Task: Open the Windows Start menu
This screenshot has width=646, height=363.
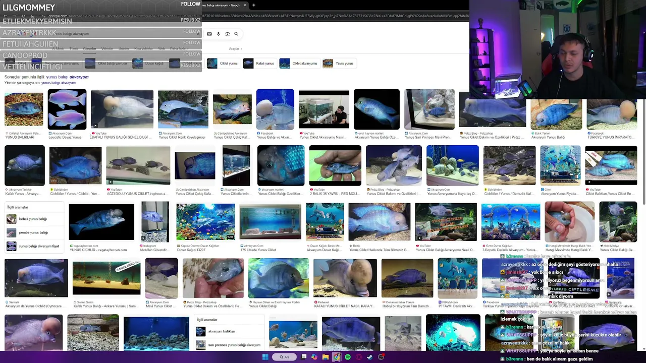Action: [265, 357]
